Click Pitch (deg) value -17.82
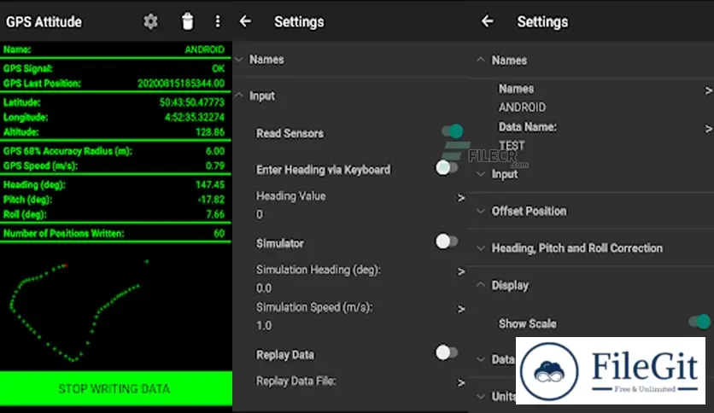 click(x=211, y=200)
